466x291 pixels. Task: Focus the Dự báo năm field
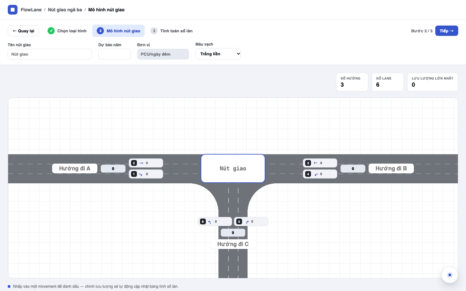pos(115,54)
